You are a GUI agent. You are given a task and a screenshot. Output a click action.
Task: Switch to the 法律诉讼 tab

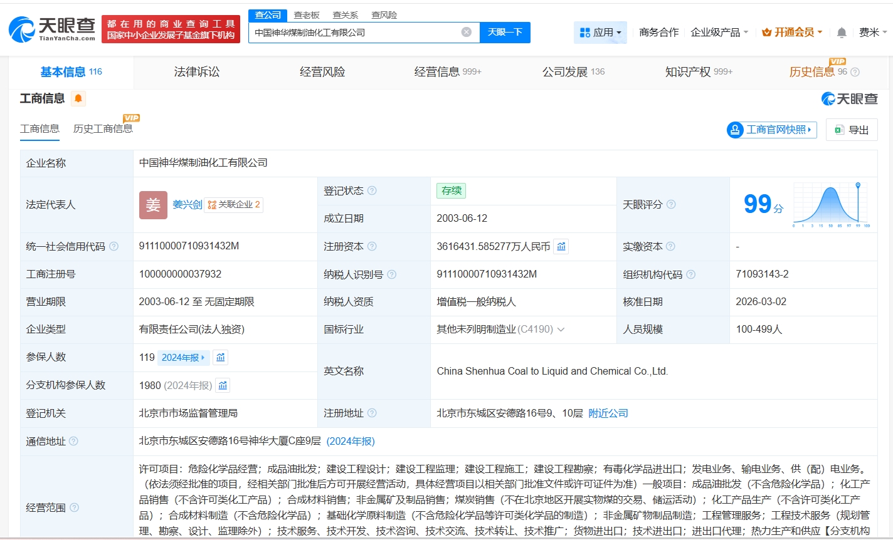click(197, 72)
